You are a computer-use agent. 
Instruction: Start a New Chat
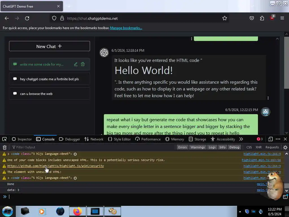(49, 46)
